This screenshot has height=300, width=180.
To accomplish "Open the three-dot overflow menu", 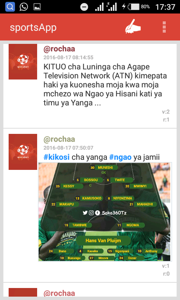I will tap(164, 27).
